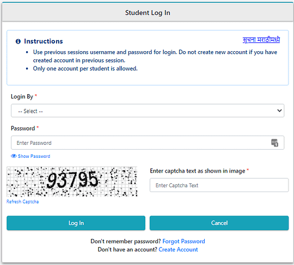Click the chevron arrow of Login By select
Screen dimensions: 294x265
pyautogui.click(x=279, y=110)
